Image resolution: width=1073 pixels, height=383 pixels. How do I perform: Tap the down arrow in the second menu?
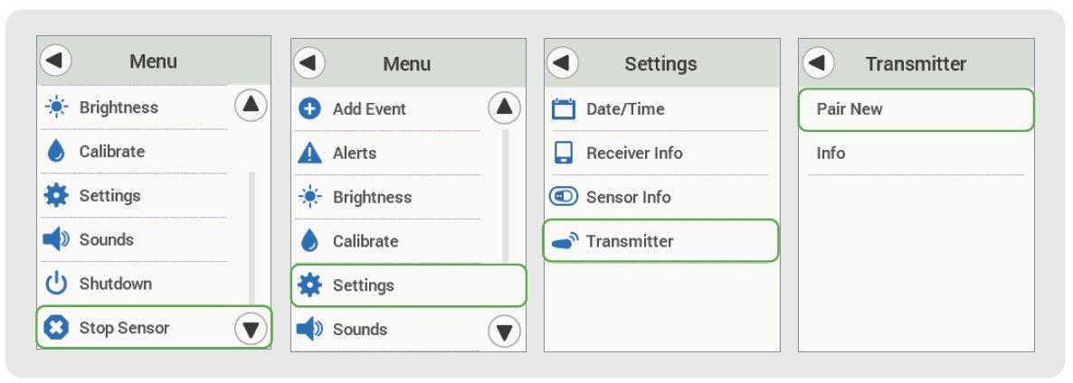point(504,332)
